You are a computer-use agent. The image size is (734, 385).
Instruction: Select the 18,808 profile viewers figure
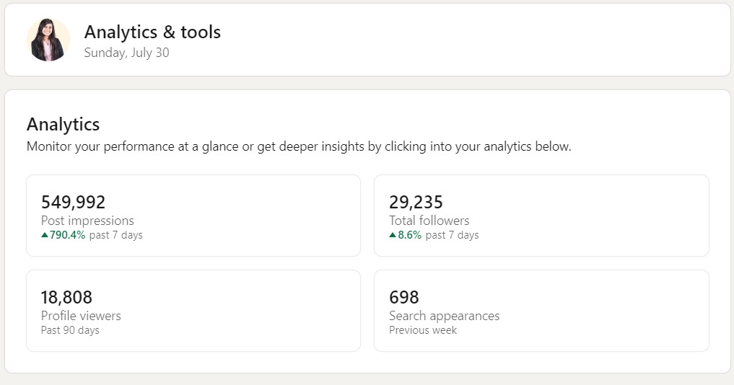66,297
